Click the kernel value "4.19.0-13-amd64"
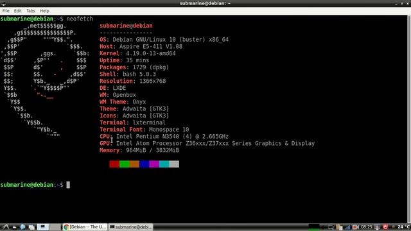This screenshot has width=411, height=231. tap(151, 53)
